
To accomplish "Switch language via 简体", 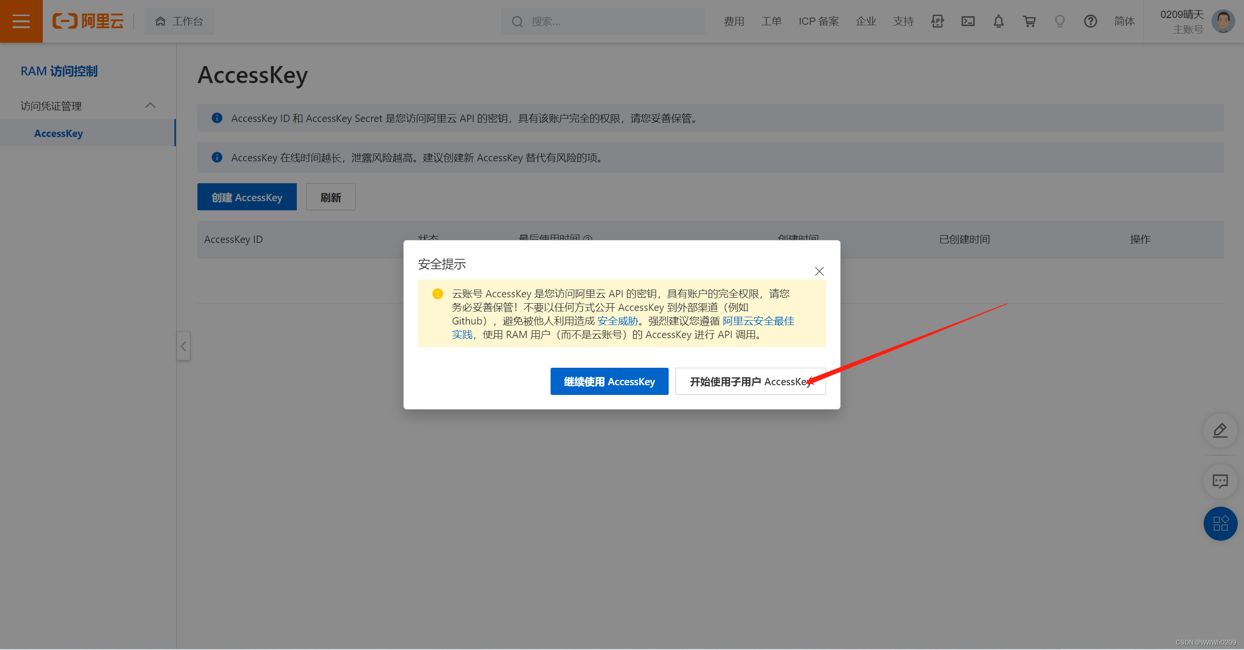I will [x=1124, y=21].
